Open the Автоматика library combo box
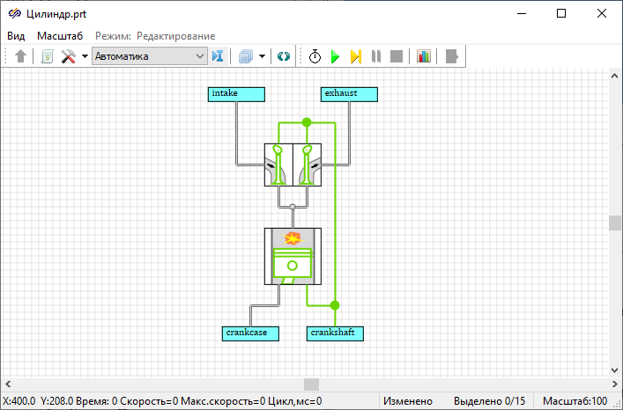Screen dimensions: 623x410 [149, 56]
